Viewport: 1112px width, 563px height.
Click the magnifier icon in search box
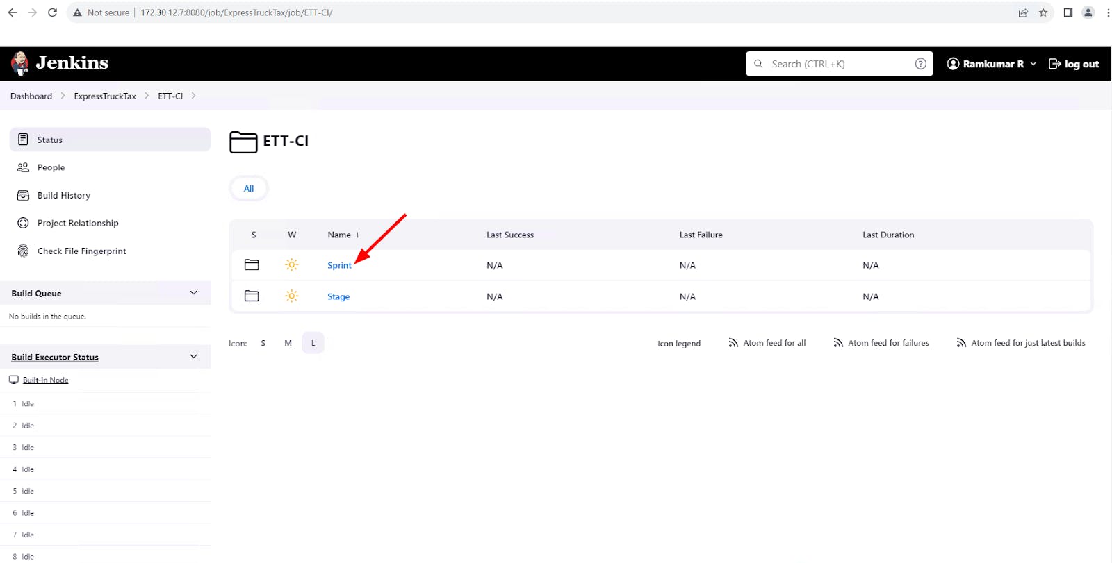coord(758,64)
